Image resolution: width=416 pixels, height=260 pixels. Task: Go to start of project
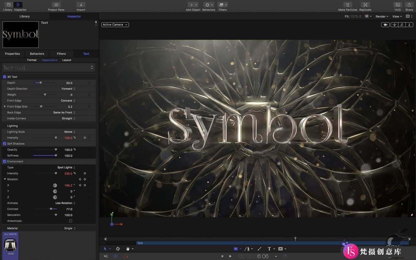tap(222, 256)
